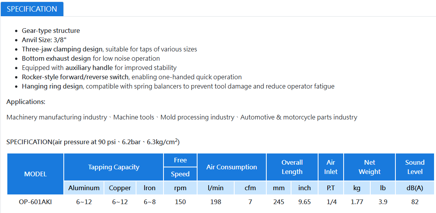Viewport: 436px width, 213px height.
Task: Select the 82 dB(A) sound value
Action: (415, 202)
